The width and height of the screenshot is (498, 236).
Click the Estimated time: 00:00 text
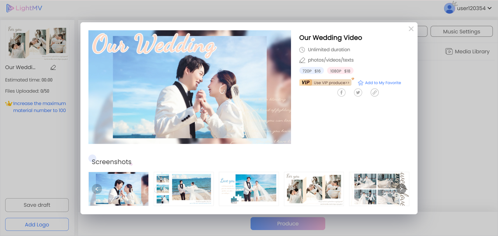pos(29,80)
